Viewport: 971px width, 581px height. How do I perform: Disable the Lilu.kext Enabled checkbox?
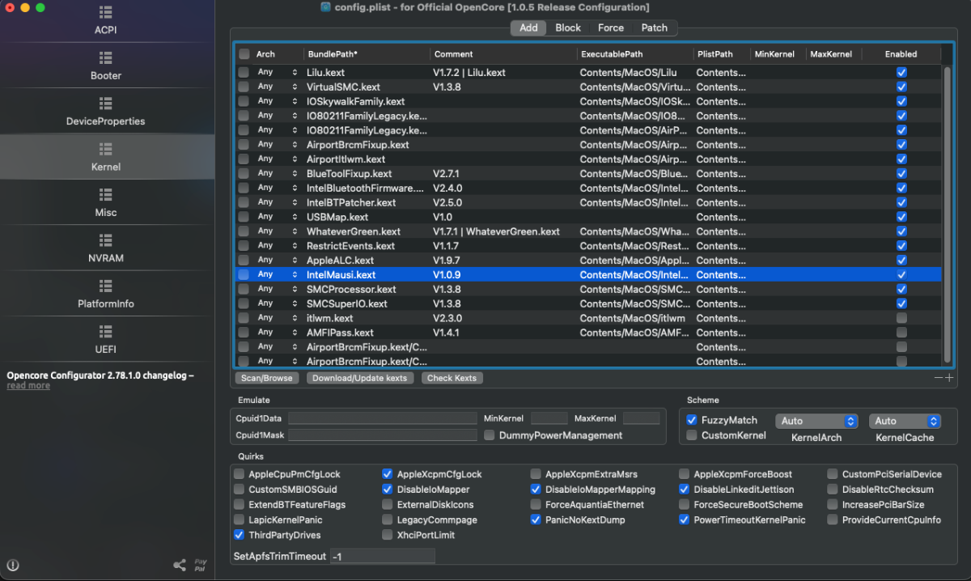click(901, 72)
